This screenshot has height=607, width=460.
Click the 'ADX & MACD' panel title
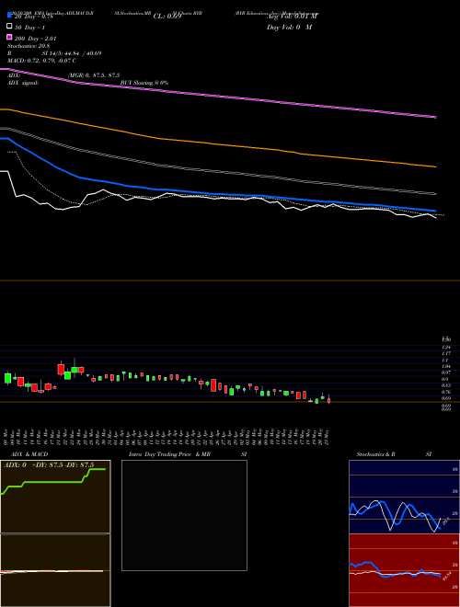29,454
